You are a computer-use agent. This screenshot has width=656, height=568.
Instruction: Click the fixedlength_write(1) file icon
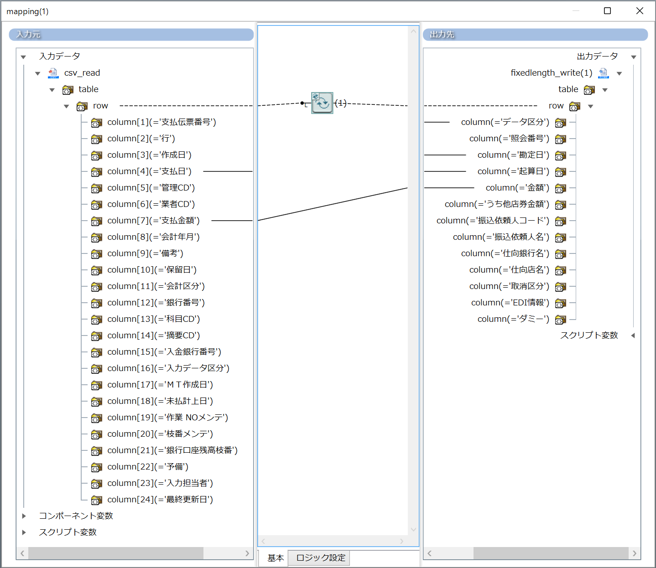604,73
